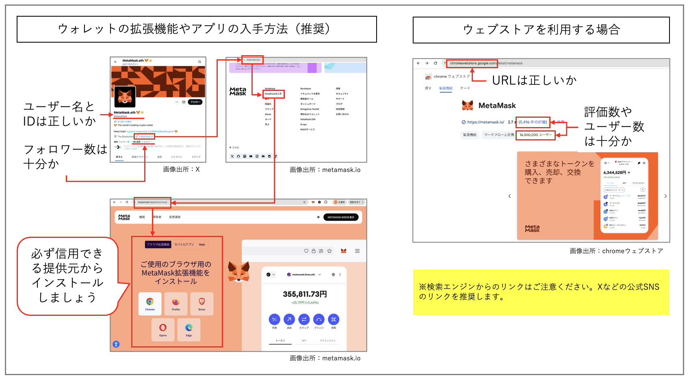Choose the Chrome browser tile
The height and width of the screenshot is (380, 689).
tap(150, 304)
